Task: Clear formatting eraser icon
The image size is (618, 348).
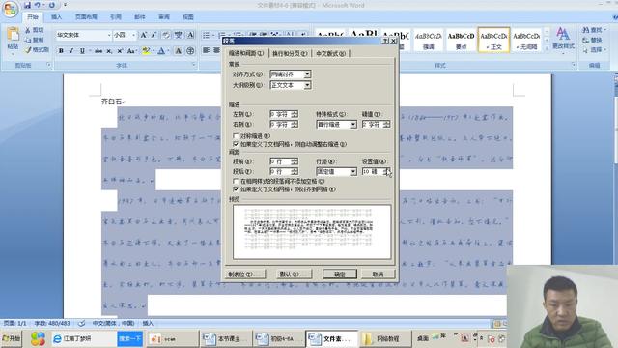Action: coord(166,35)
